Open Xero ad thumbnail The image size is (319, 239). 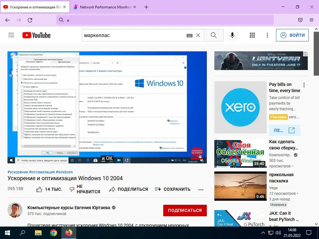[x=240, y=107]
